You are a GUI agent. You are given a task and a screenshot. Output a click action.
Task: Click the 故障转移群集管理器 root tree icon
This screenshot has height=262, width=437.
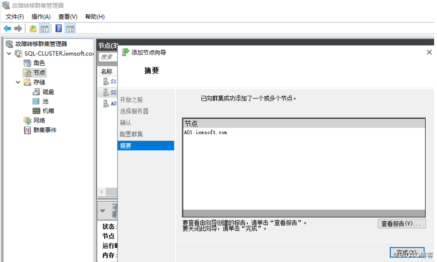(9, 44)
